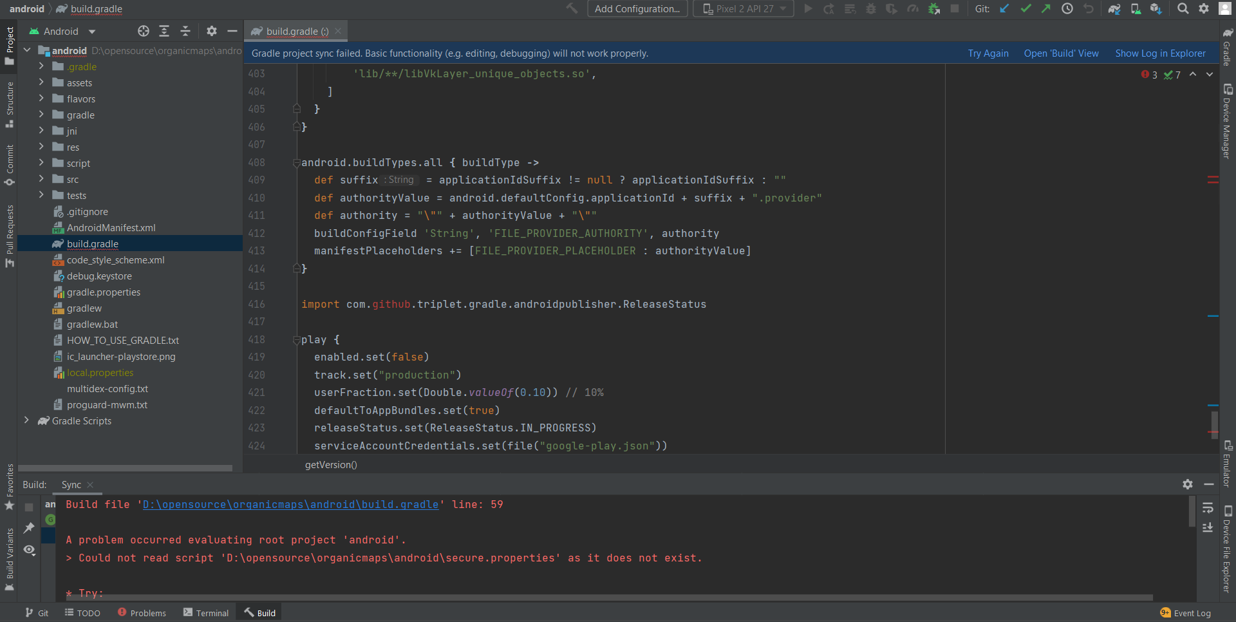Fold the play block at line 418
Viewport: 1236px width, 622px height.
(x=297, y=339)
